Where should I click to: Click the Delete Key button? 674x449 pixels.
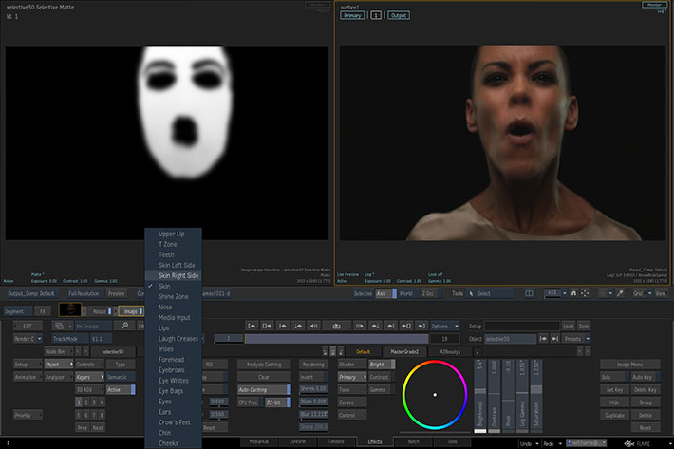pyautogui.click(x=646, y=390)
